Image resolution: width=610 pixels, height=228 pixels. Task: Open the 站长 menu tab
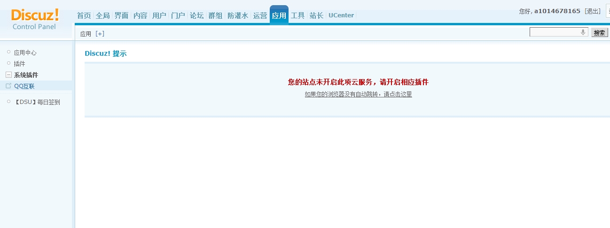317,15
